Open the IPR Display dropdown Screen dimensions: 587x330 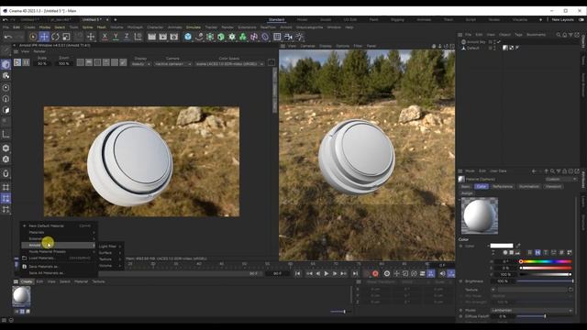(140, 64)
